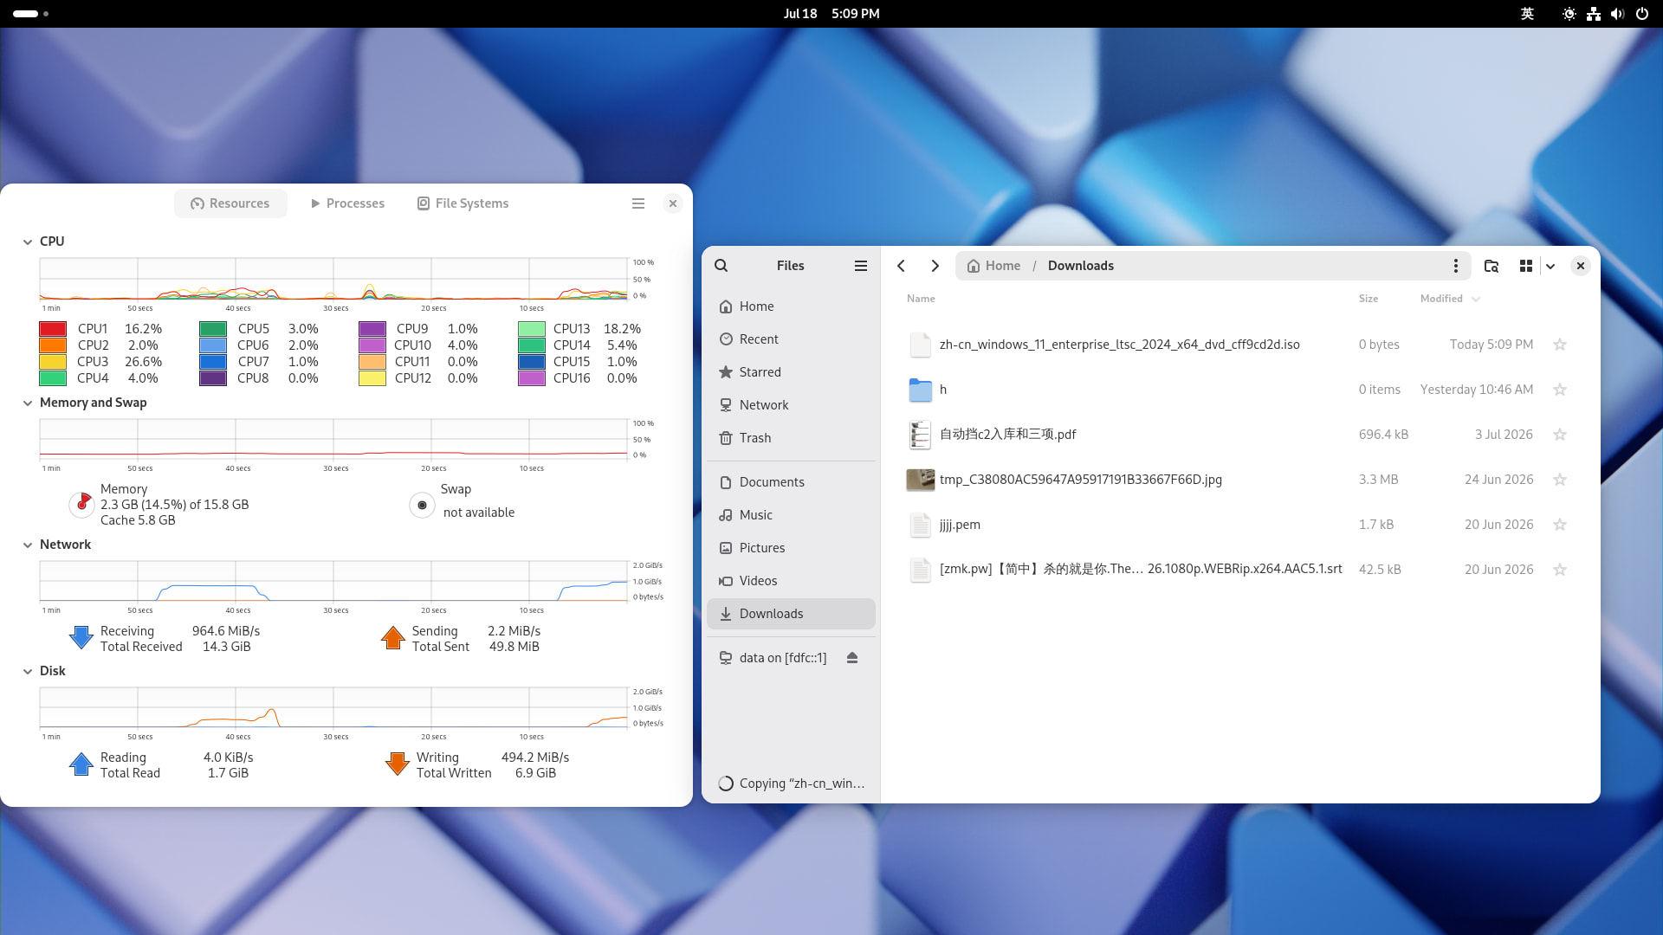Open search in the Files window
Screen dimensions: 1663x935
[x=721, y=266]
